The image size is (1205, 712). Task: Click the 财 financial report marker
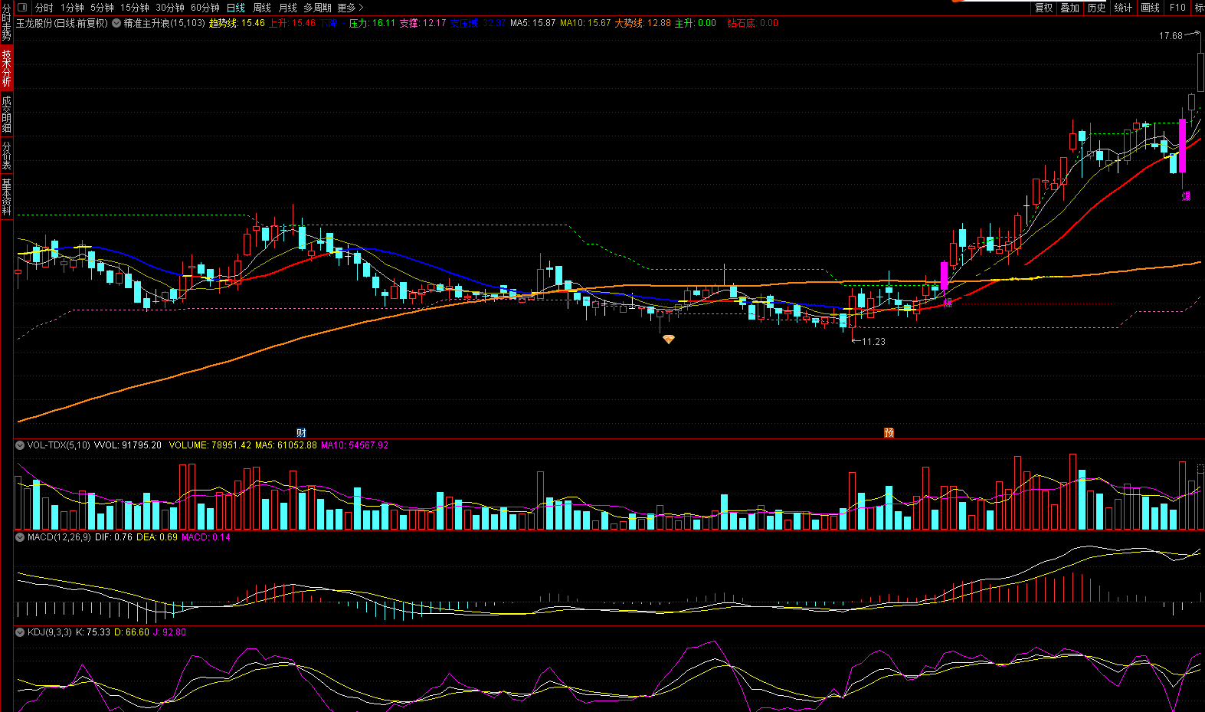pyautogui.click(x=301, y=433)
